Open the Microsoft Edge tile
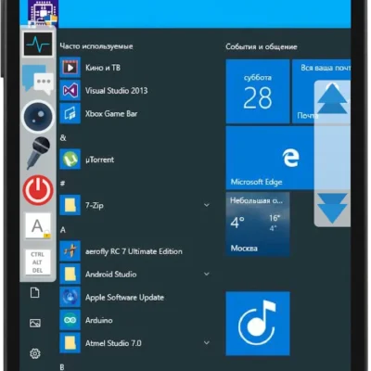The width and height of the screenshot is (371, 371). [x=288, y=158]
